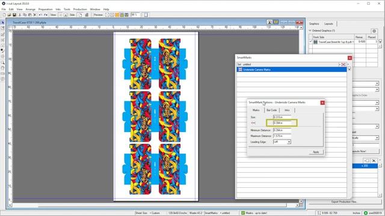The image size is (385, 216).
Task: Paste using the clipboard icon
Action: [x=29, y=15]
